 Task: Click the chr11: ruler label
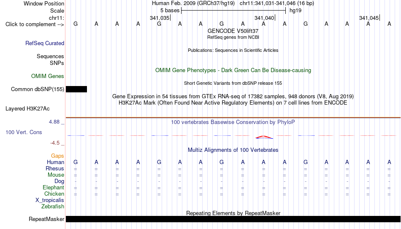coord(57,18)
